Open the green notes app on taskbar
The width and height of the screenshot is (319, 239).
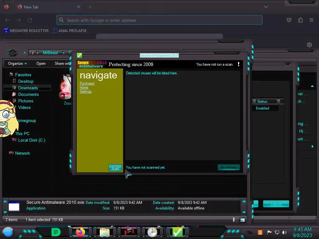pyautogui.click(x=56, y=232)
